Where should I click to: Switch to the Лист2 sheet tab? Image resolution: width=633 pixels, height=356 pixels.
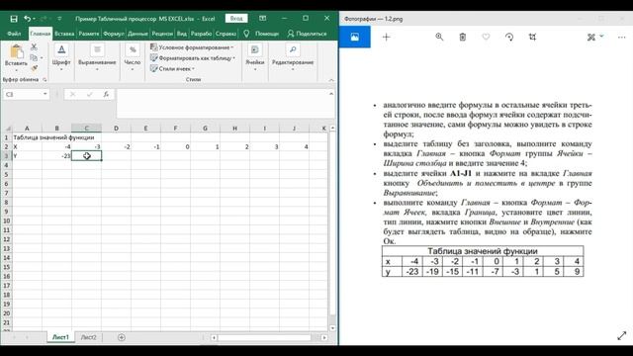click(x=88, y=337)
